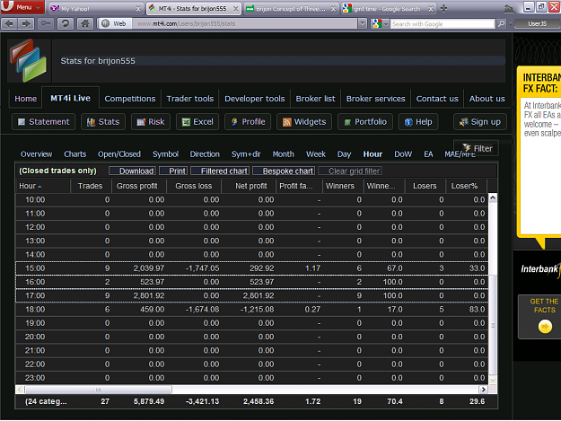Switch to gmt time Google Search tab

coord(388,8)
